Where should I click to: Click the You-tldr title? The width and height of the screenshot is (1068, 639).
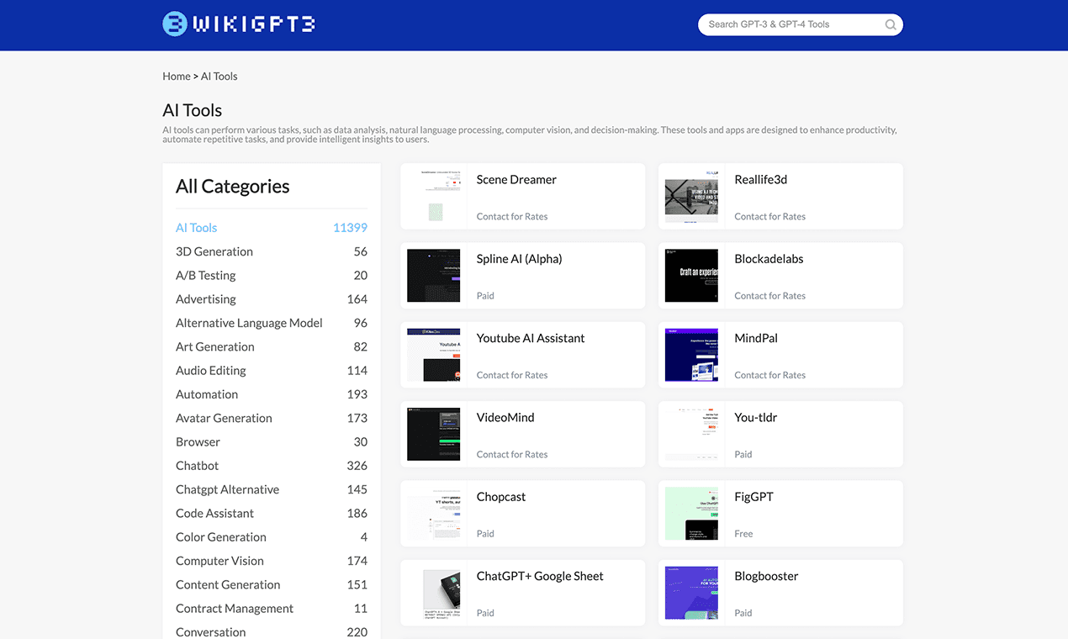tap(756, 417)
